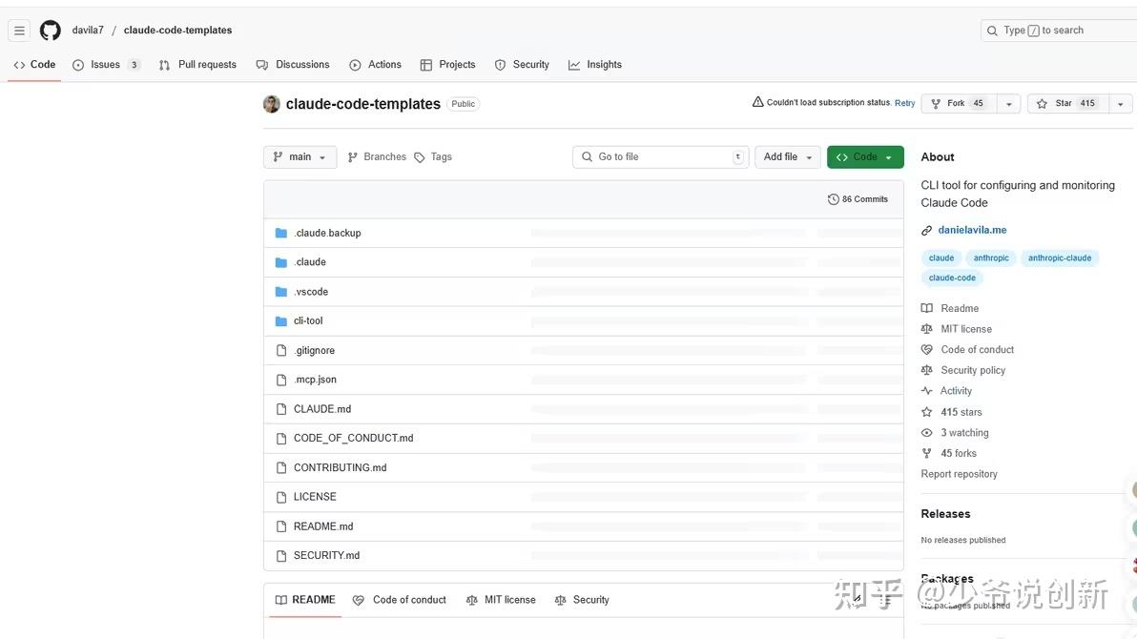This screenshot has width=1137, height=639.
Task: Click the eye icon next to watching
Action: point(927,433)
